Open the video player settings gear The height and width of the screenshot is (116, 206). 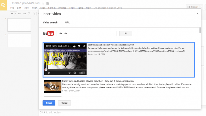(x=75, y=73)
